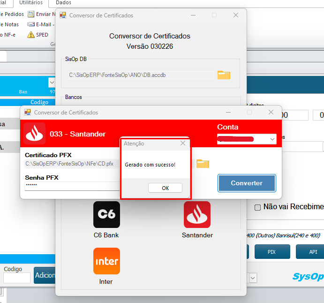The height and width of the screenshot is (303, 324).
Task: Enable the Não vai Recebimento checkbox
Action: (257, 207)
